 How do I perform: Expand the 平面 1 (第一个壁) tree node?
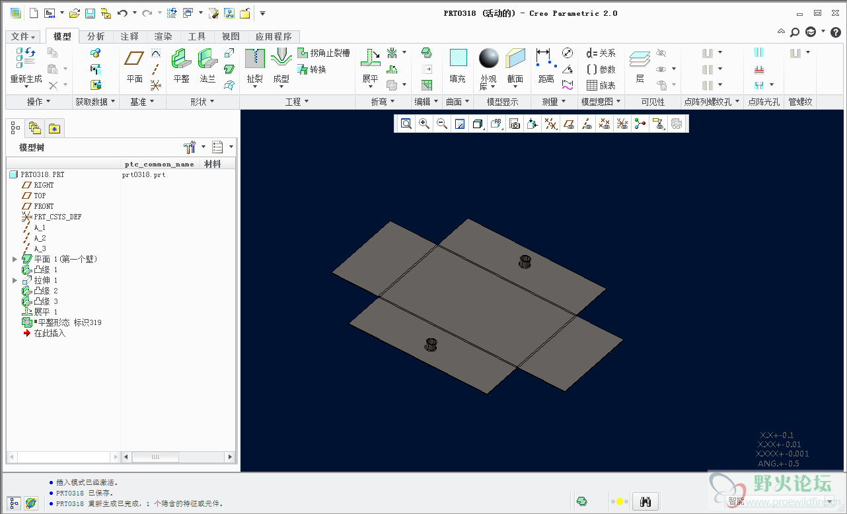[x=15, y=259]
